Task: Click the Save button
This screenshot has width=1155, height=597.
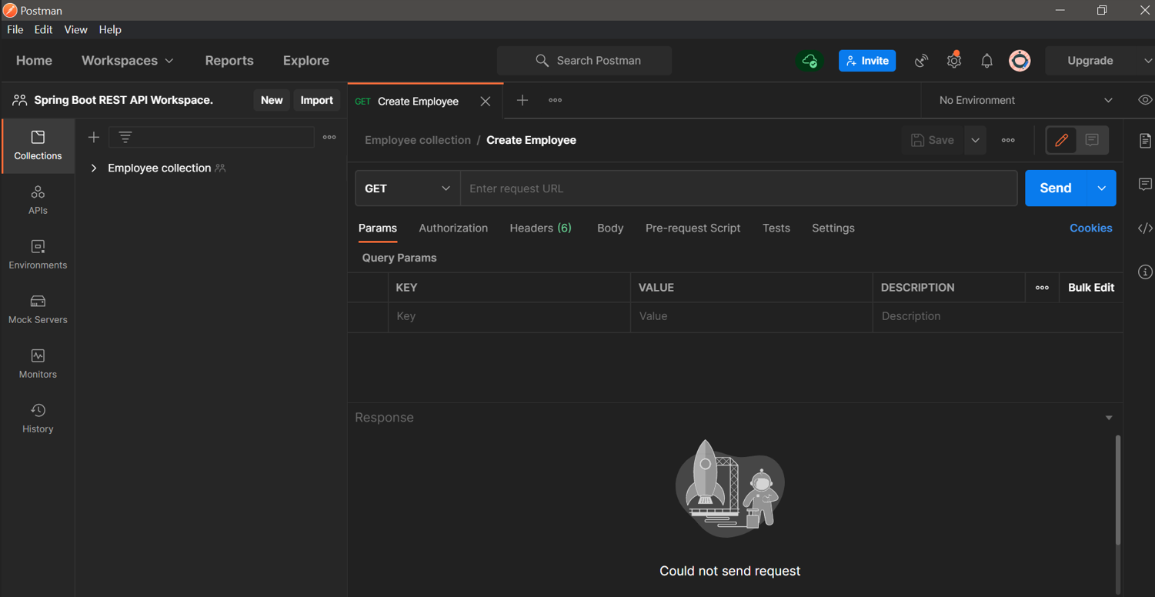Action: 933,140
